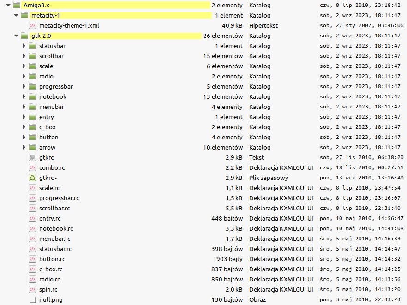407x305 pixels.
Task: Click the combo.rc file icon
Action: click(32, 167)
